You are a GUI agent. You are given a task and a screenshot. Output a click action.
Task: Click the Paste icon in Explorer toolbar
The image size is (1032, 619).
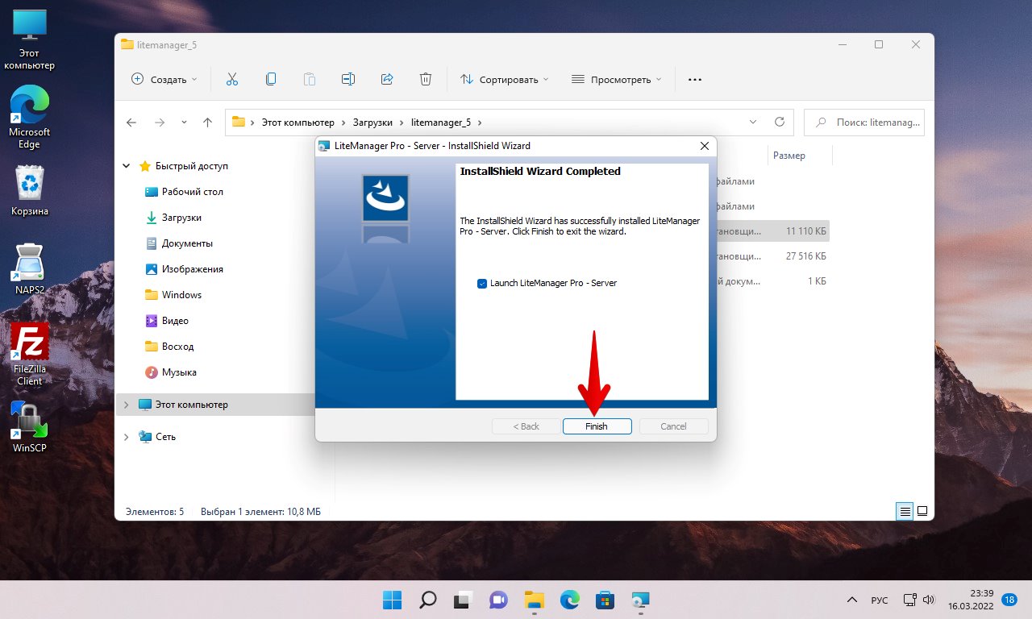pos(310,79)
